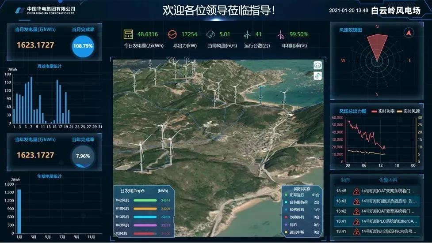The image size is (432, 243).
Task: Click the #42风机 green progress bar
Action: tap(145, 200)
